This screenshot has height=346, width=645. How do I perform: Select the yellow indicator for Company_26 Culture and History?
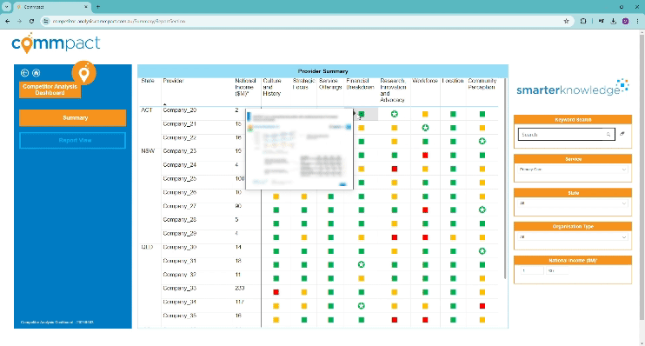(276, 196)
